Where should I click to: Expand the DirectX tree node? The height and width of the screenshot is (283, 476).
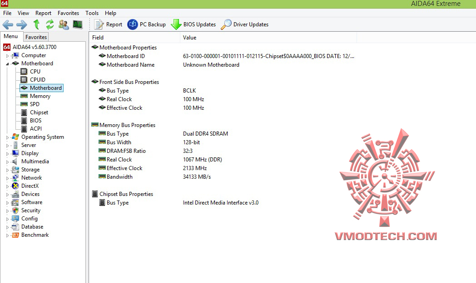point(7,186)
